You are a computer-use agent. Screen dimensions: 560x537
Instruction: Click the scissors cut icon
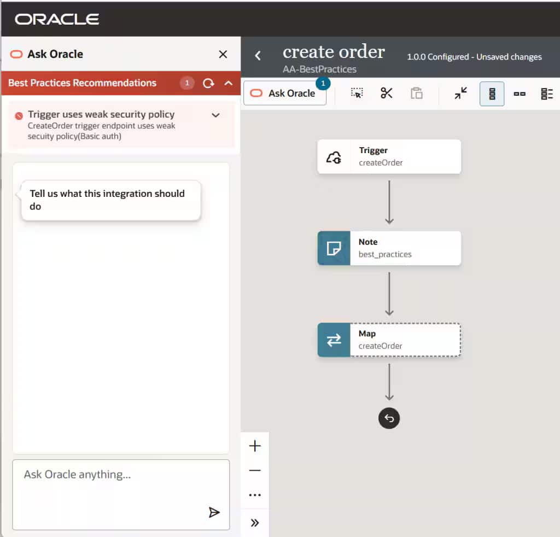387,93
